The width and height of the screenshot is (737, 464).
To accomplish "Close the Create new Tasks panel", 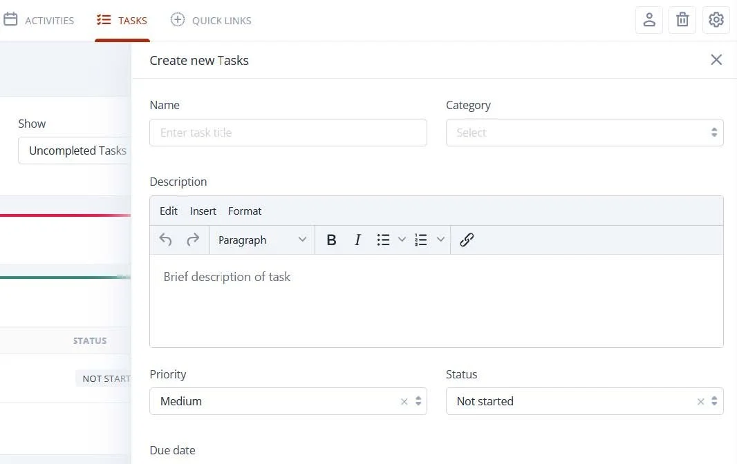I will [x=716, y=60].
